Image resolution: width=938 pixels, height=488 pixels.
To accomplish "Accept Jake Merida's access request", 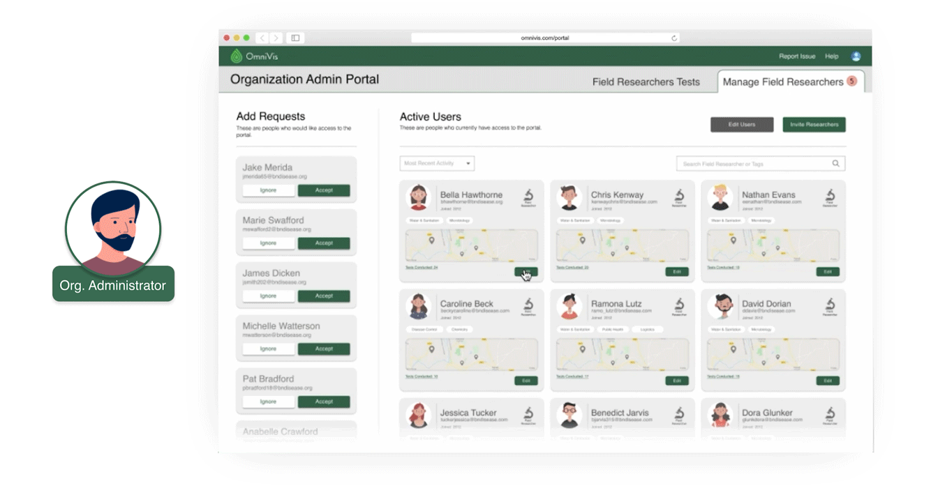I will (324, 190).
